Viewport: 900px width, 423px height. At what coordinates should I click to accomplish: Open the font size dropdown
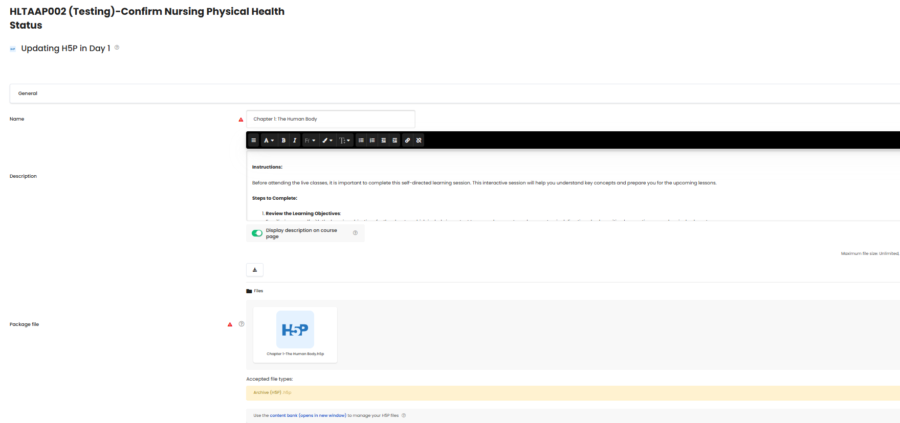[345, 140]
